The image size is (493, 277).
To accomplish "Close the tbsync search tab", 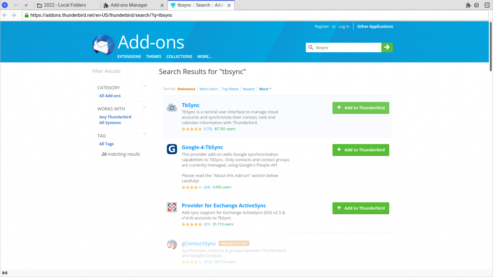I will 229,5.
